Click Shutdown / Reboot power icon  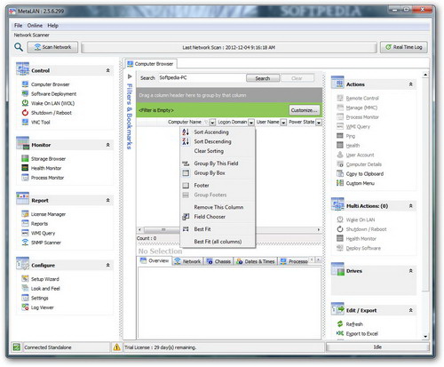pyautogui.click(x=25, y=113)
